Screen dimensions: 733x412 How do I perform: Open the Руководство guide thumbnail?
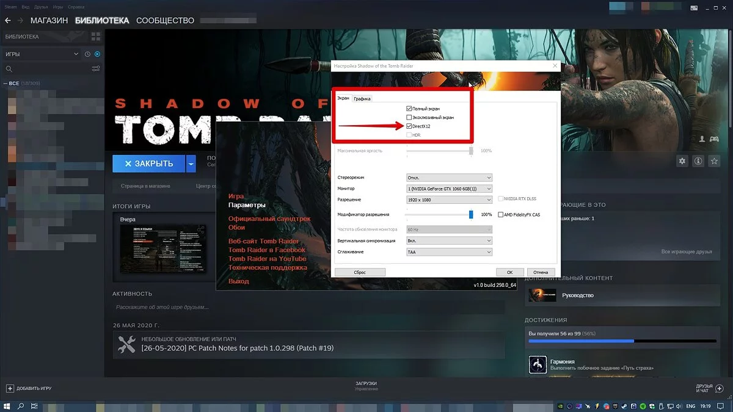542,295
